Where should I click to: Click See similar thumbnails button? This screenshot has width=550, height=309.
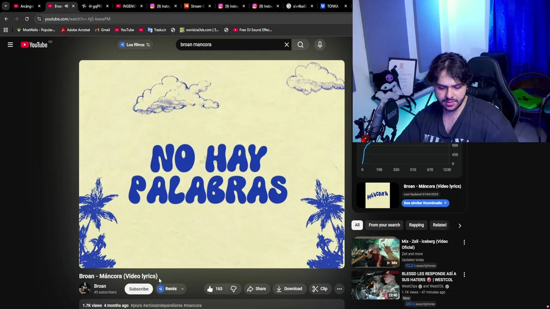point(425,203)
